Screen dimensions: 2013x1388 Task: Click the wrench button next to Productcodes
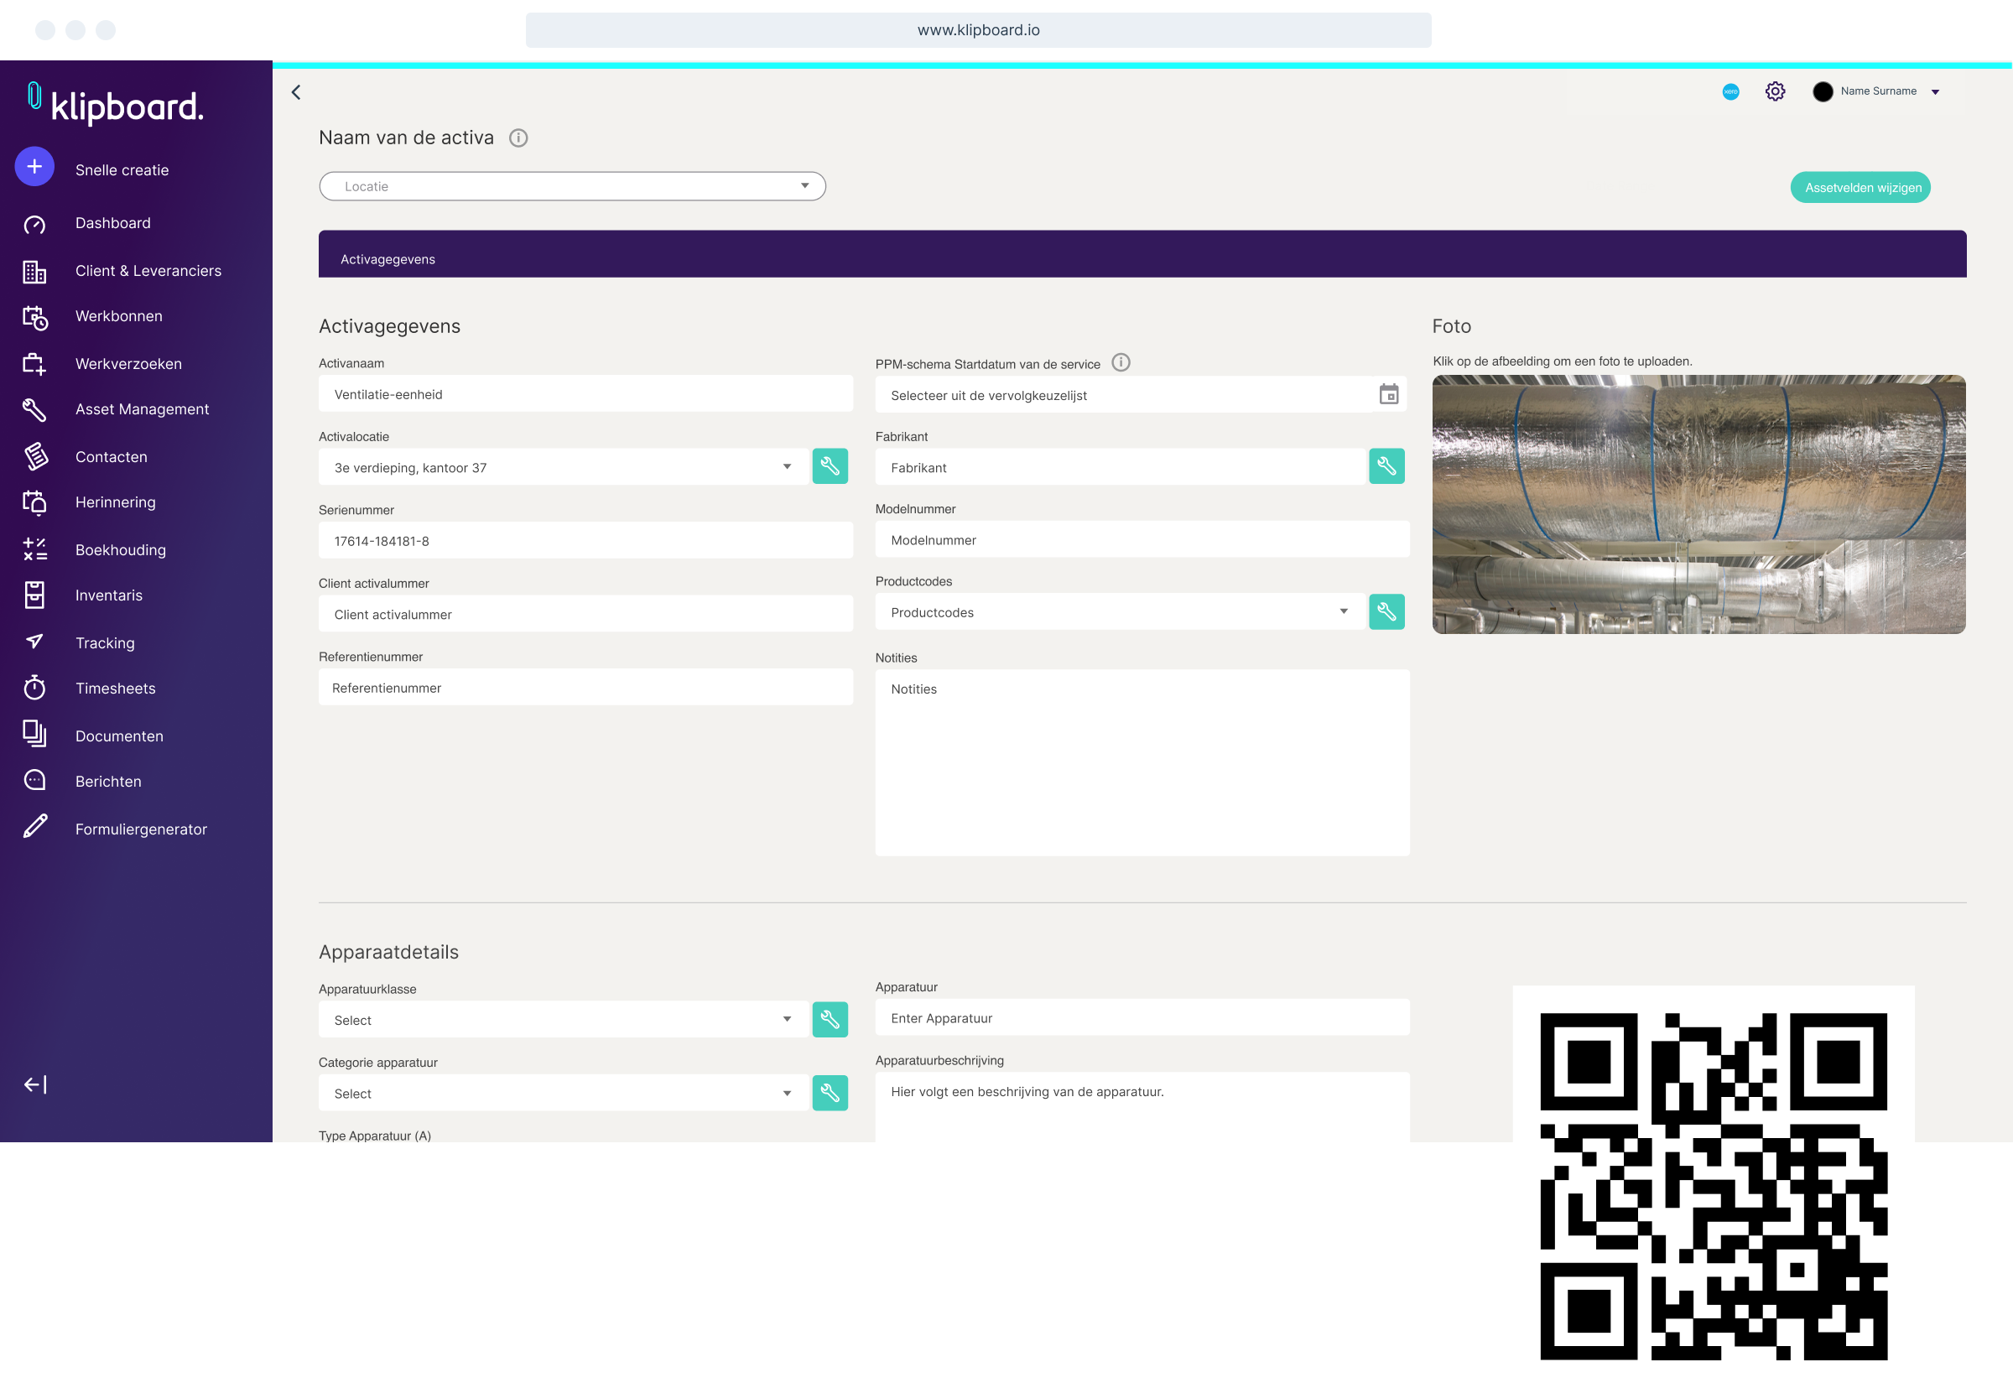(1389, 612)
